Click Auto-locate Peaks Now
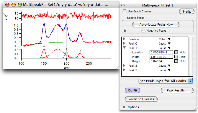The height and width of the screenshot is (113, 198). (156, 24)
